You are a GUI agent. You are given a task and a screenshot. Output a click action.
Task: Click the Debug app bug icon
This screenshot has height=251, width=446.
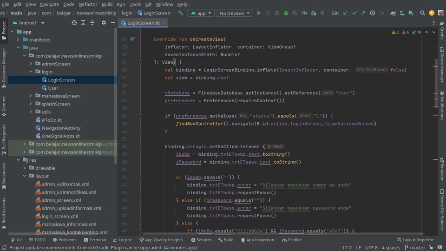pyautogui.click(x=285, y=13)
